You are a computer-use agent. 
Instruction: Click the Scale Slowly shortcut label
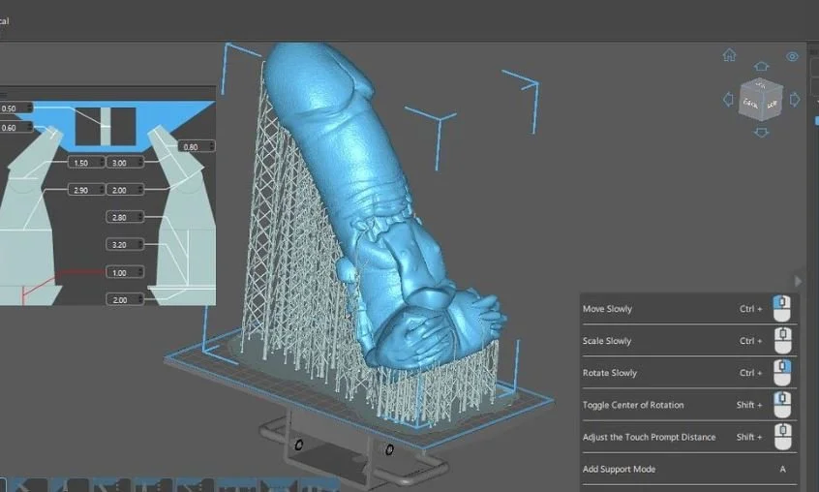pos(607,341)
